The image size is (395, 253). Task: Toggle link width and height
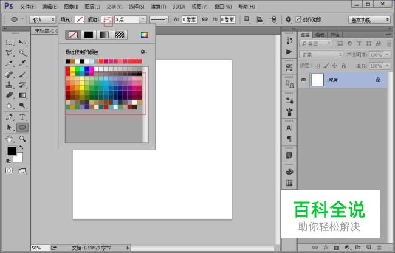coord(205,19)
